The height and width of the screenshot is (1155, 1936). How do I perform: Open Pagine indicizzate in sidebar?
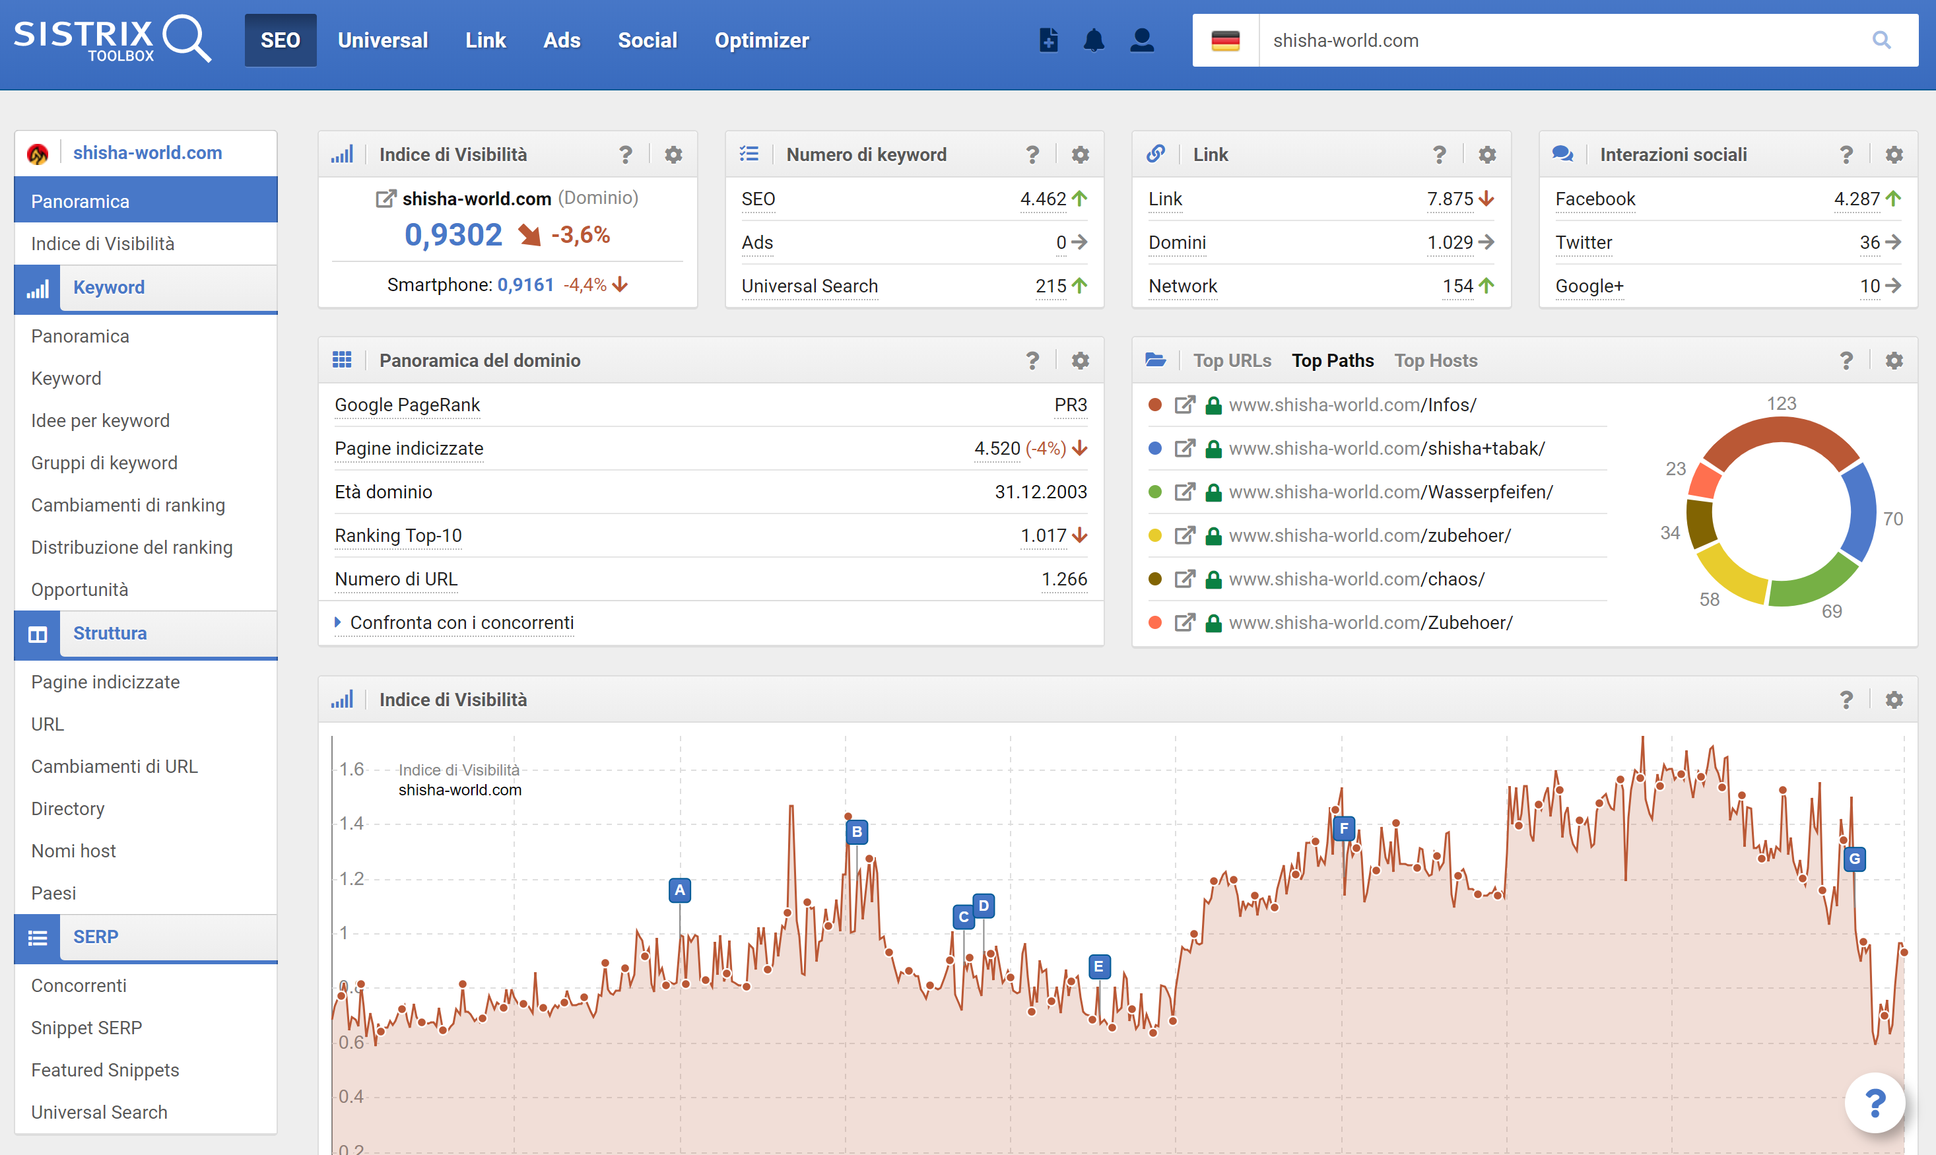click(105, 682)
